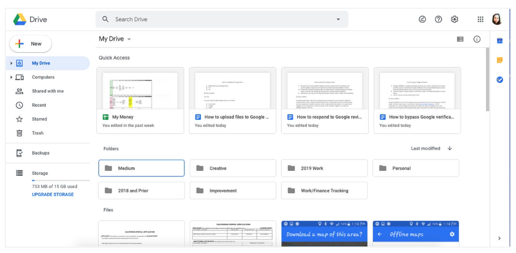Viewport: 516px width, 253px height.
Task: Open Download a map of this area image
Action: click(x=325, y=233)
